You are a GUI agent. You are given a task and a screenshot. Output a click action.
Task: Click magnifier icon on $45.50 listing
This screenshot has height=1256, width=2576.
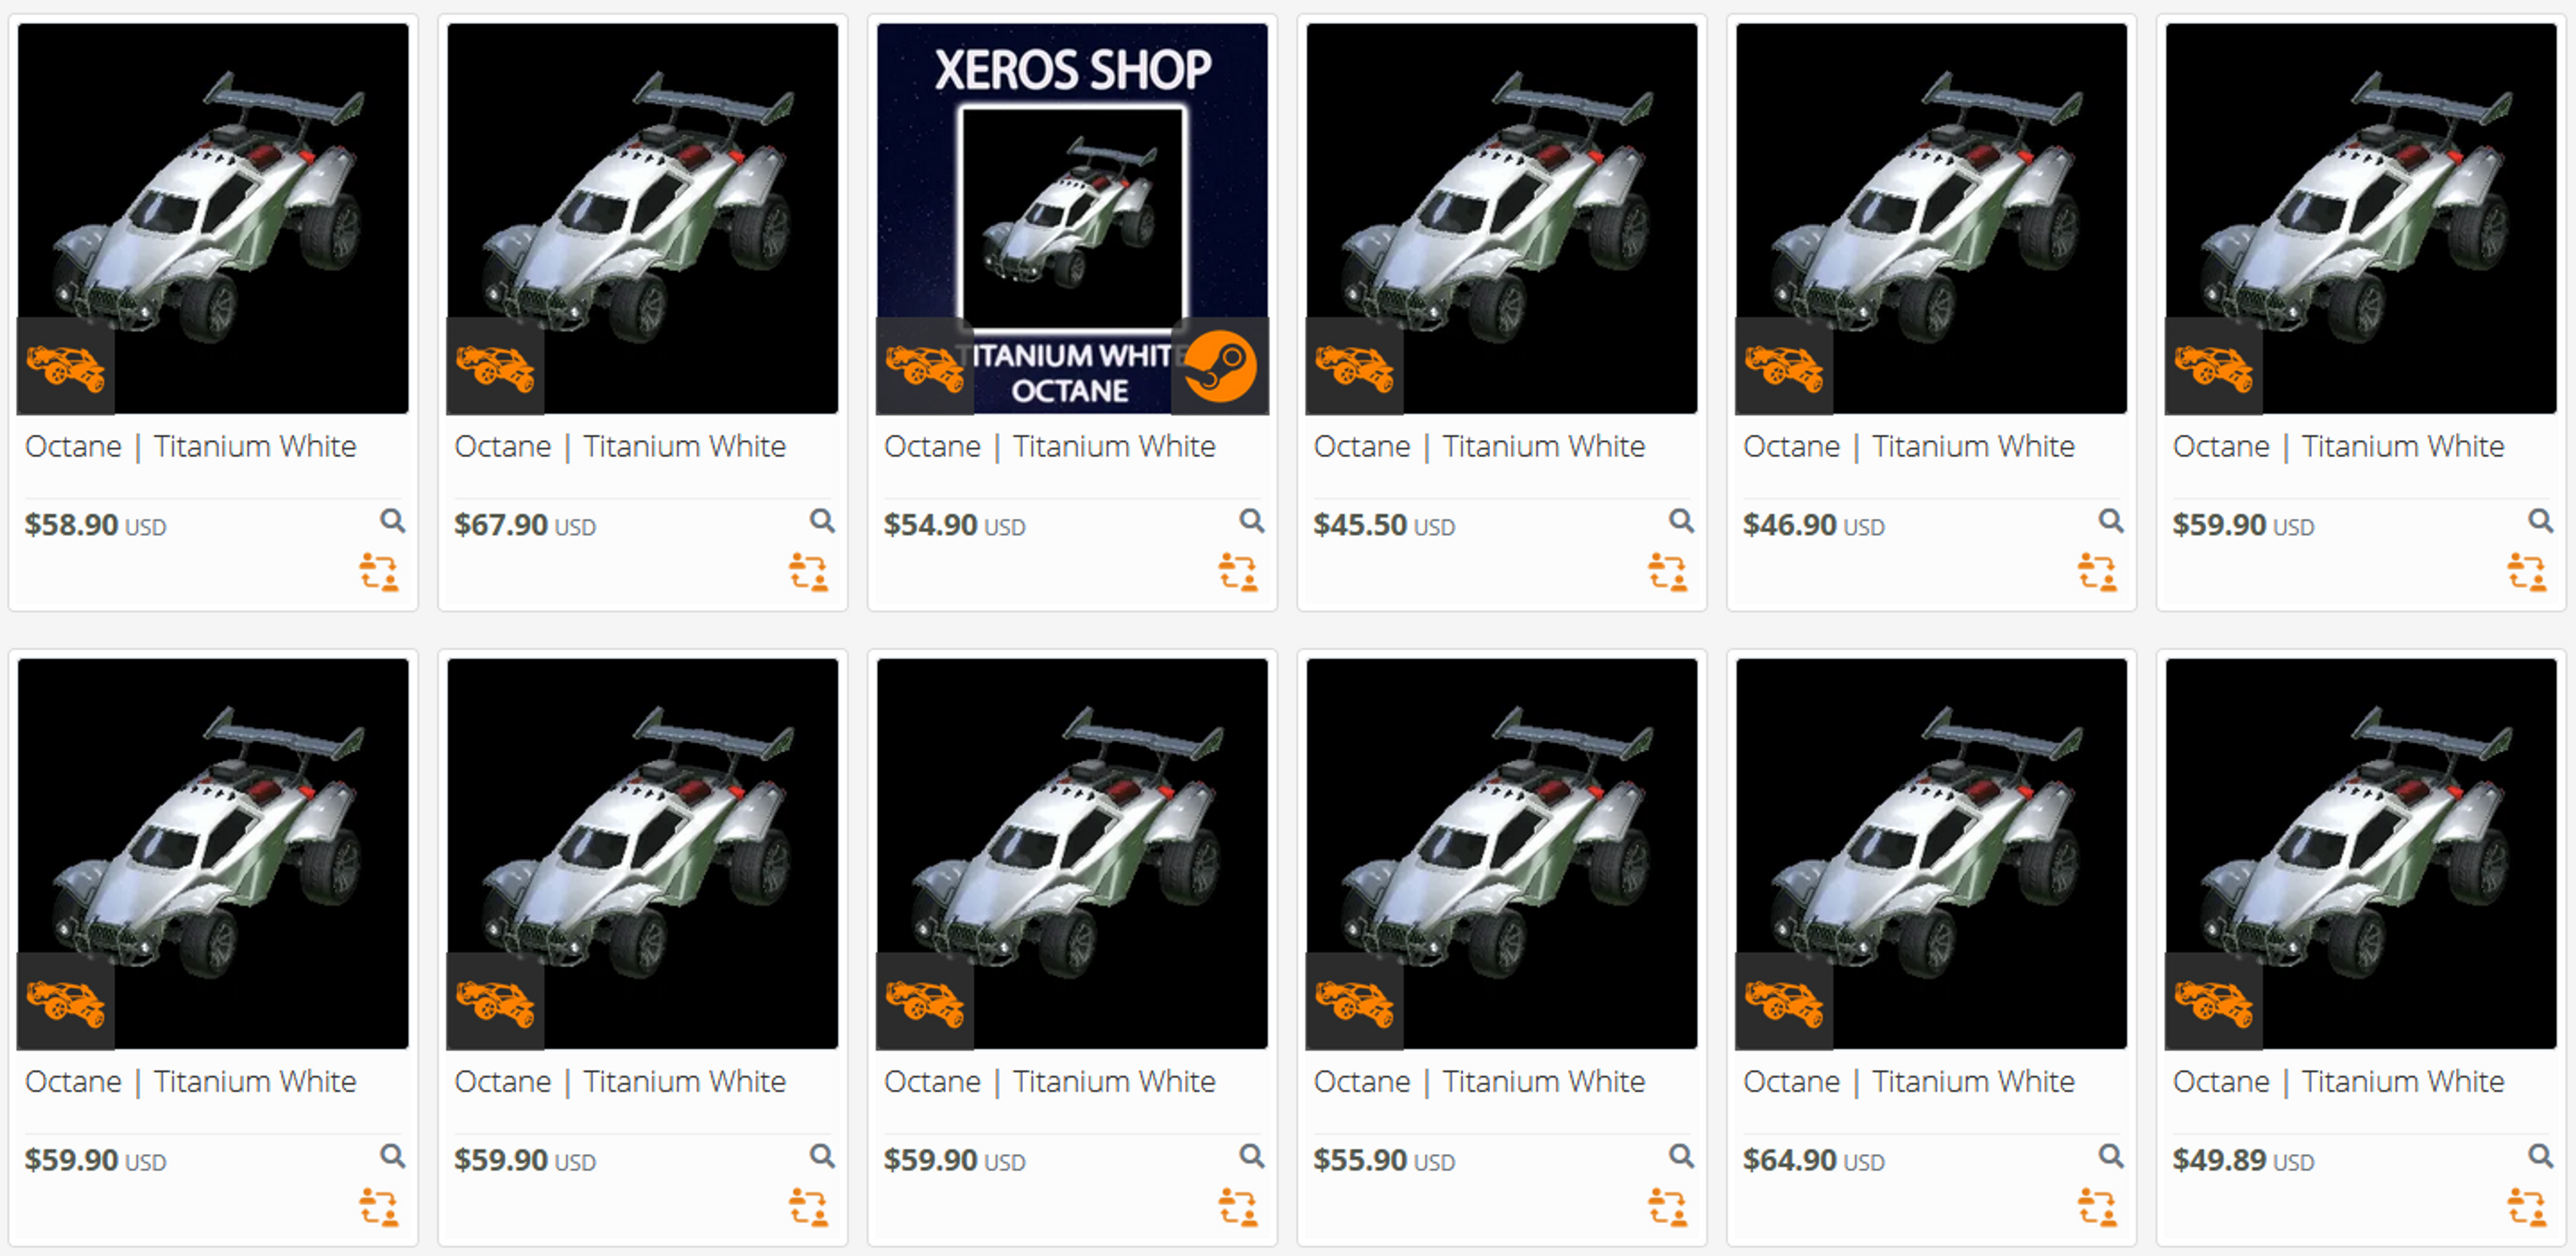[1681, 520]
